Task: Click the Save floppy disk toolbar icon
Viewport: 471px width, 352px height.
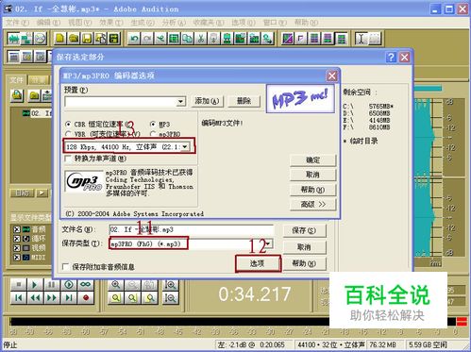Action: tap(87, 39)
